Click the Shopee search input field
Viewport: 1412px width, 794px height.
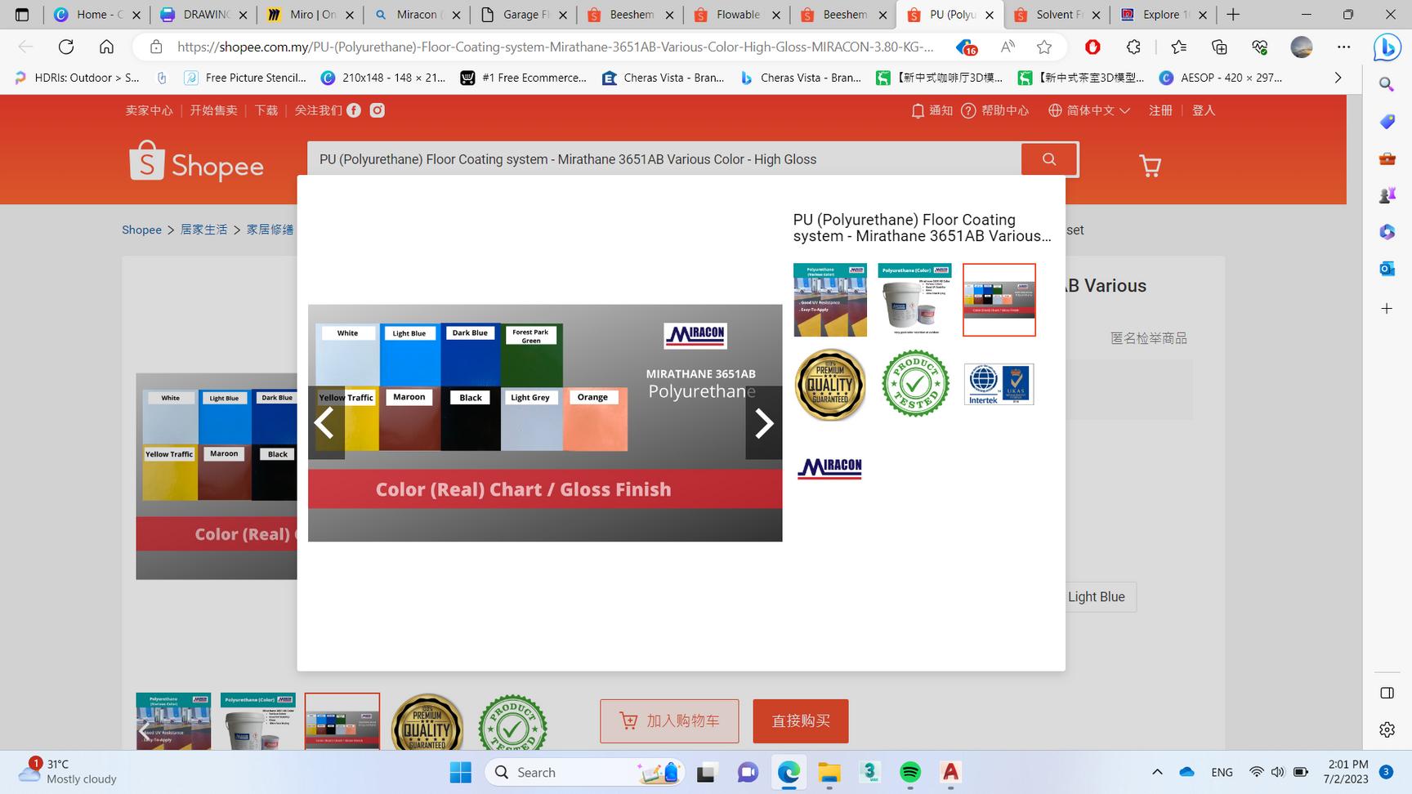[x=664, y=159]
